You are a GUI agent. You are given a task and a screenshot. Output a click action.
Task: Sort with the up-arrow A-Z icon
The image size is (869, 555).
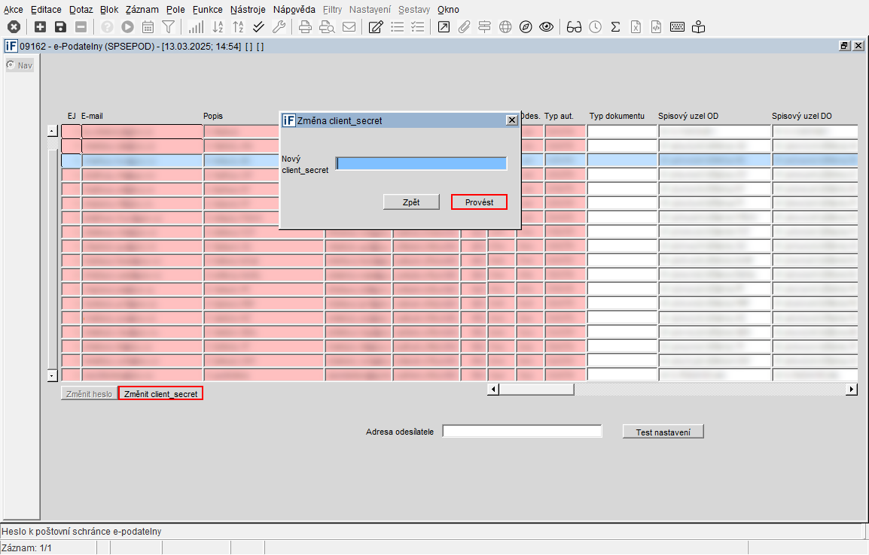click(238, 26)
